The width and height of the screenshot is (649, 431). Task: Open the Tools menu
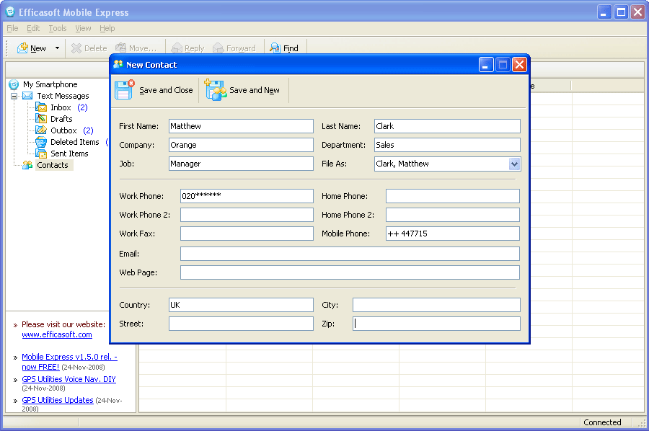(x=58, y=28)
